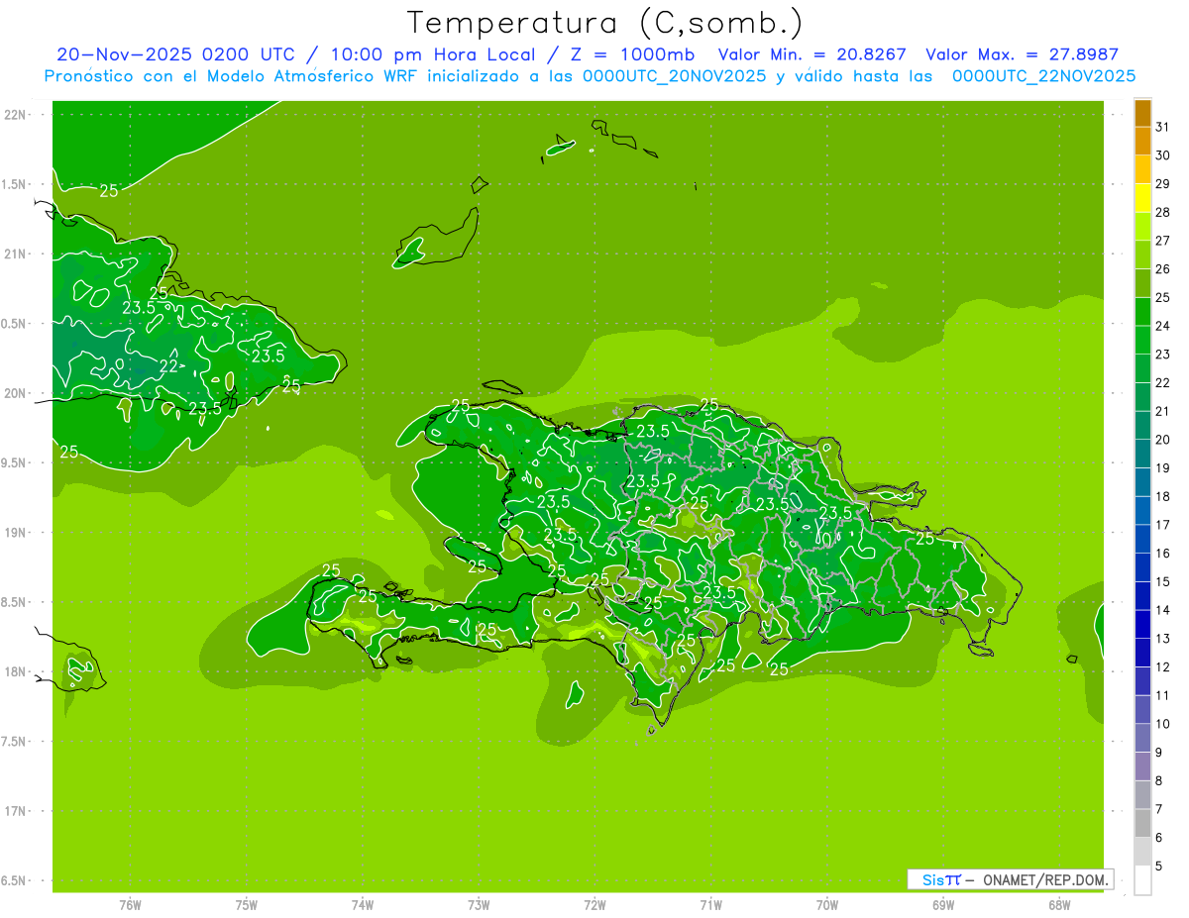This screenshot has width=1189, height=918.
Task: Pick the dark blue swatch between 13 and 14
Action: click(x=1142, y=624)
